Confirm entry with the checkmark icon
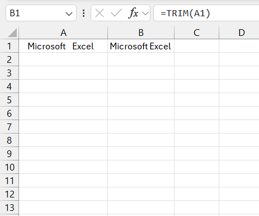The height and width of the screenshot is (216, 259). (116, 13)
